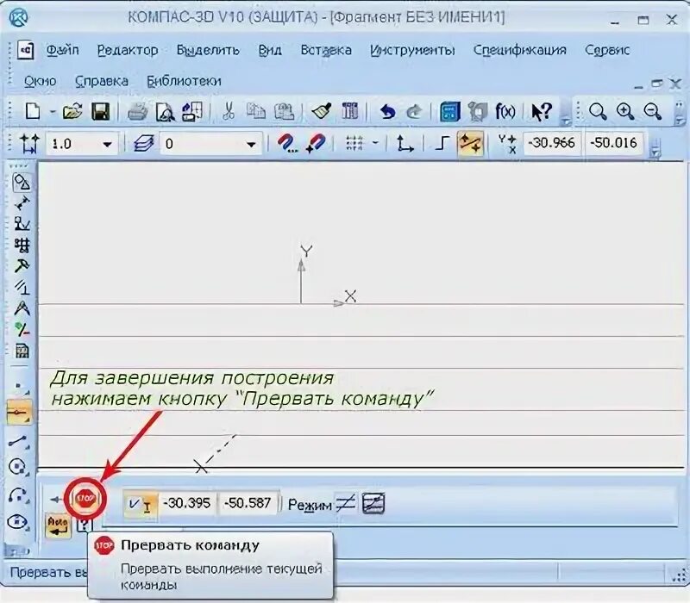Undo the last action with the blue arrow
This screenshot has width=690, height=603.
387,112
